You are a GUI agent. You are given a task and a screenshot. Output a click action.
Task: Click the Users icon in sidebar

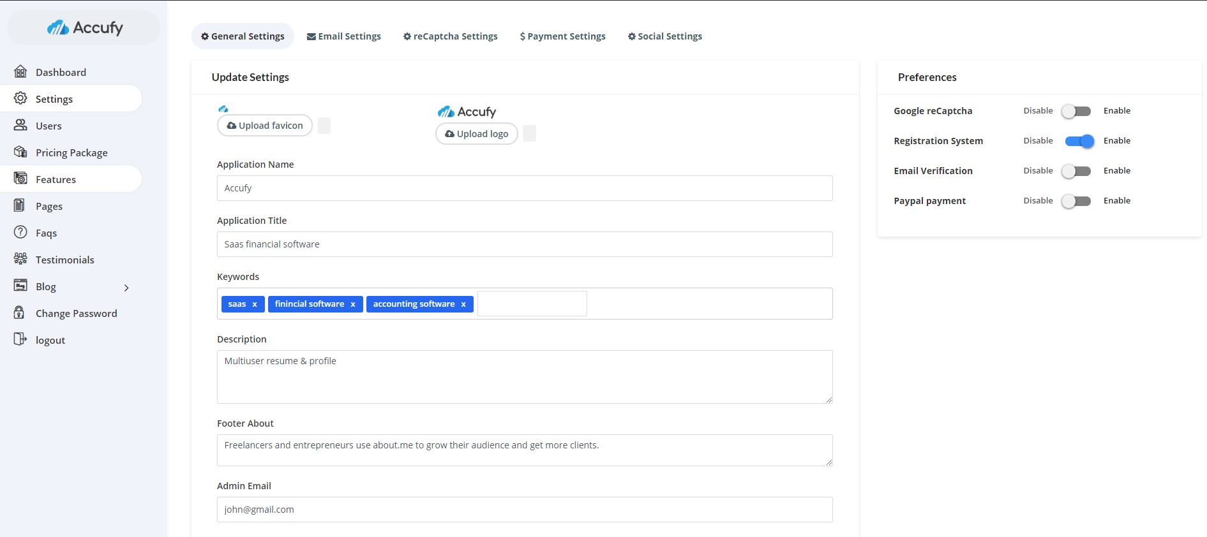point(20,125)
